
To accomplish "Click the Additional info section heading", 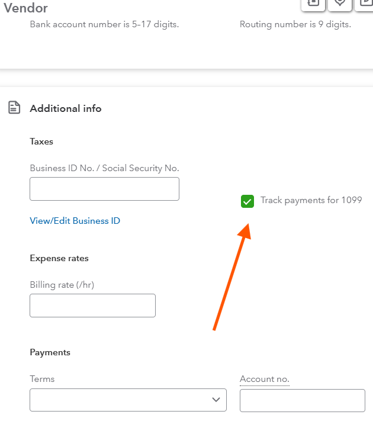I will coord(66,108).
